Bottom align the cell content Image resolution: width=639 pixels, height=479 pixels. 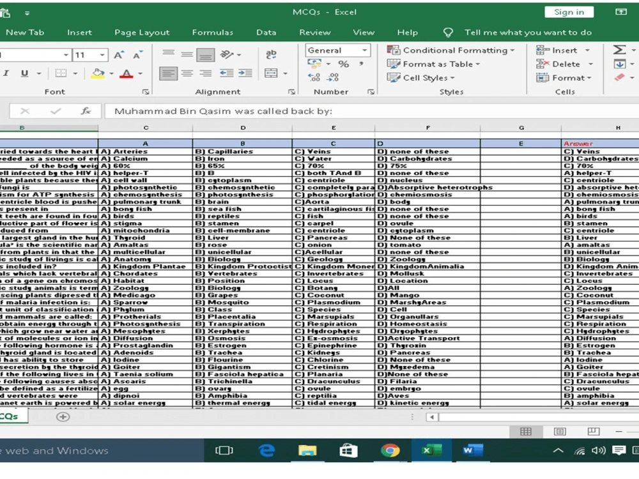[x=205, y=54]
